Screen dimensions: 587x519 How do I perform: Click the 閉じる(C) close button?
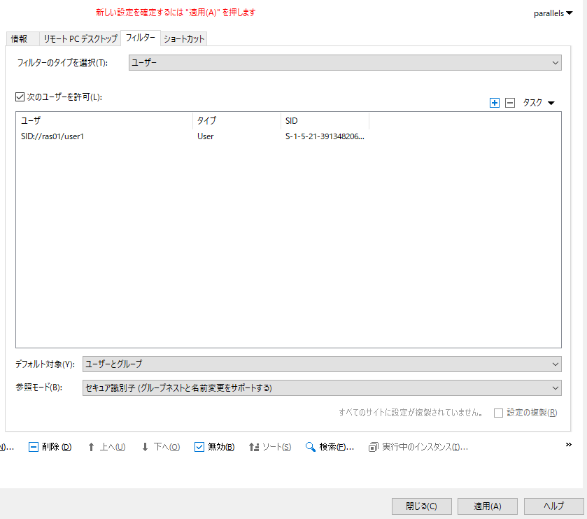pos(421,506)
